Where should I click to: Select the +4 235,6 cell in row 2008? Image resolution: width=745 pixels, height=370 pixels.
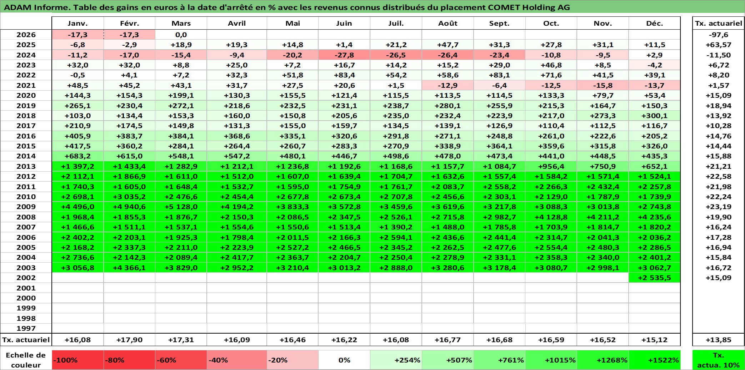[655, 217]
